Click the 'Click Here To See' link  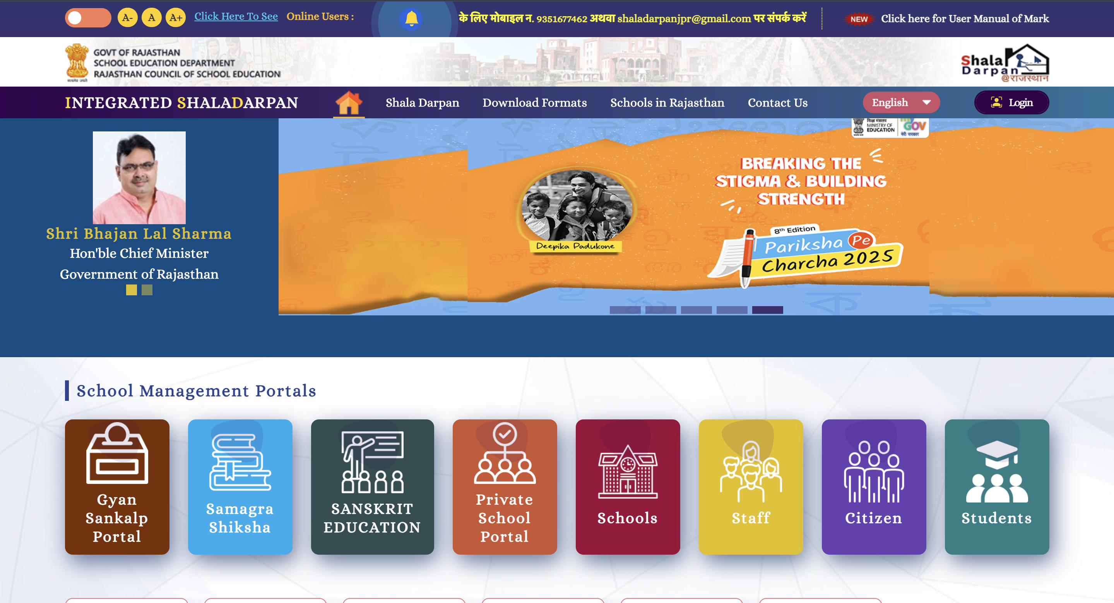point(236,16)
